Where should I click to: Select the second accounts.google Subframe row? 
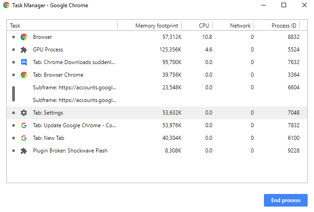click(x=157, y=100)
